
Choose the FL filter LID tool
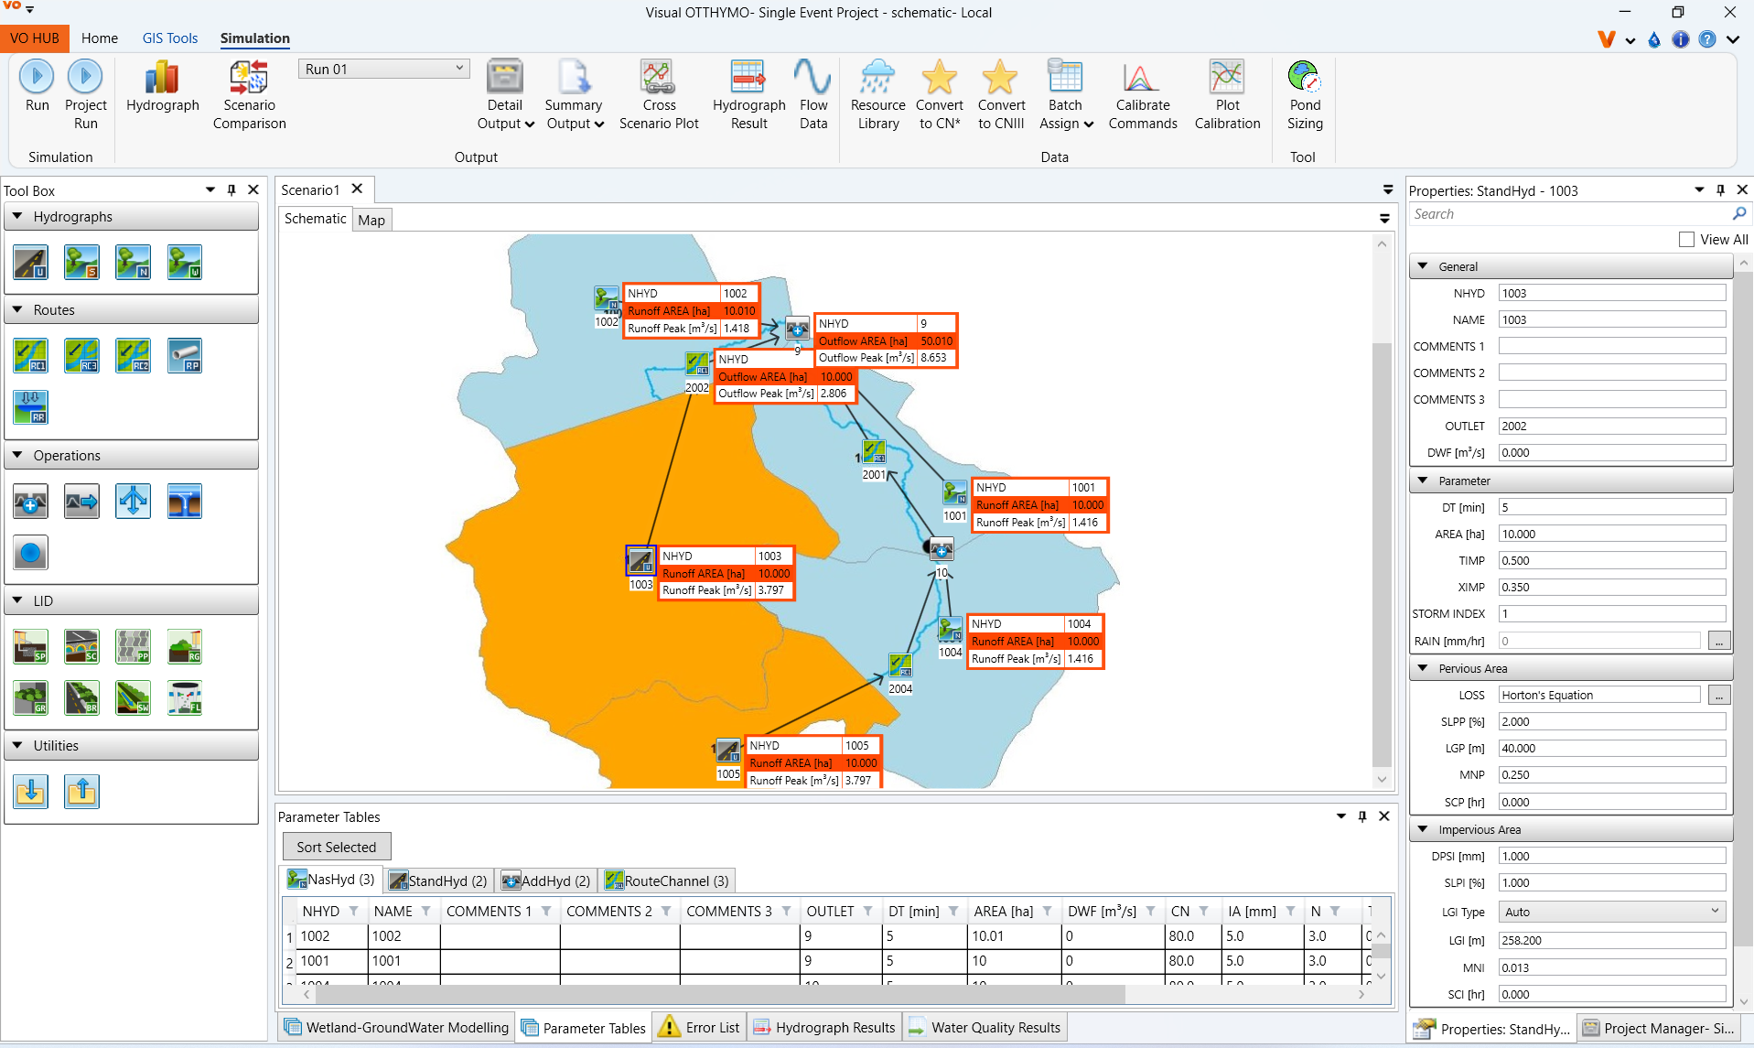pos(184,698)
